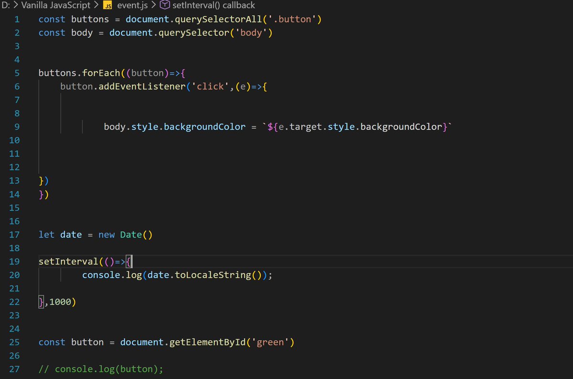Click 'setInterval' on line 19
The height and width of the screenshot is (379, 573).
[x=68, y=261]
